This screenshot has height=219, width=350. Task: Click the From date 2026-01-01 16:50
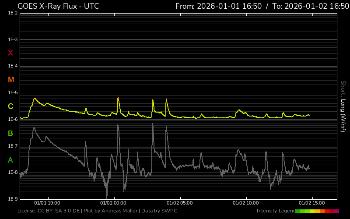point(218,6)
